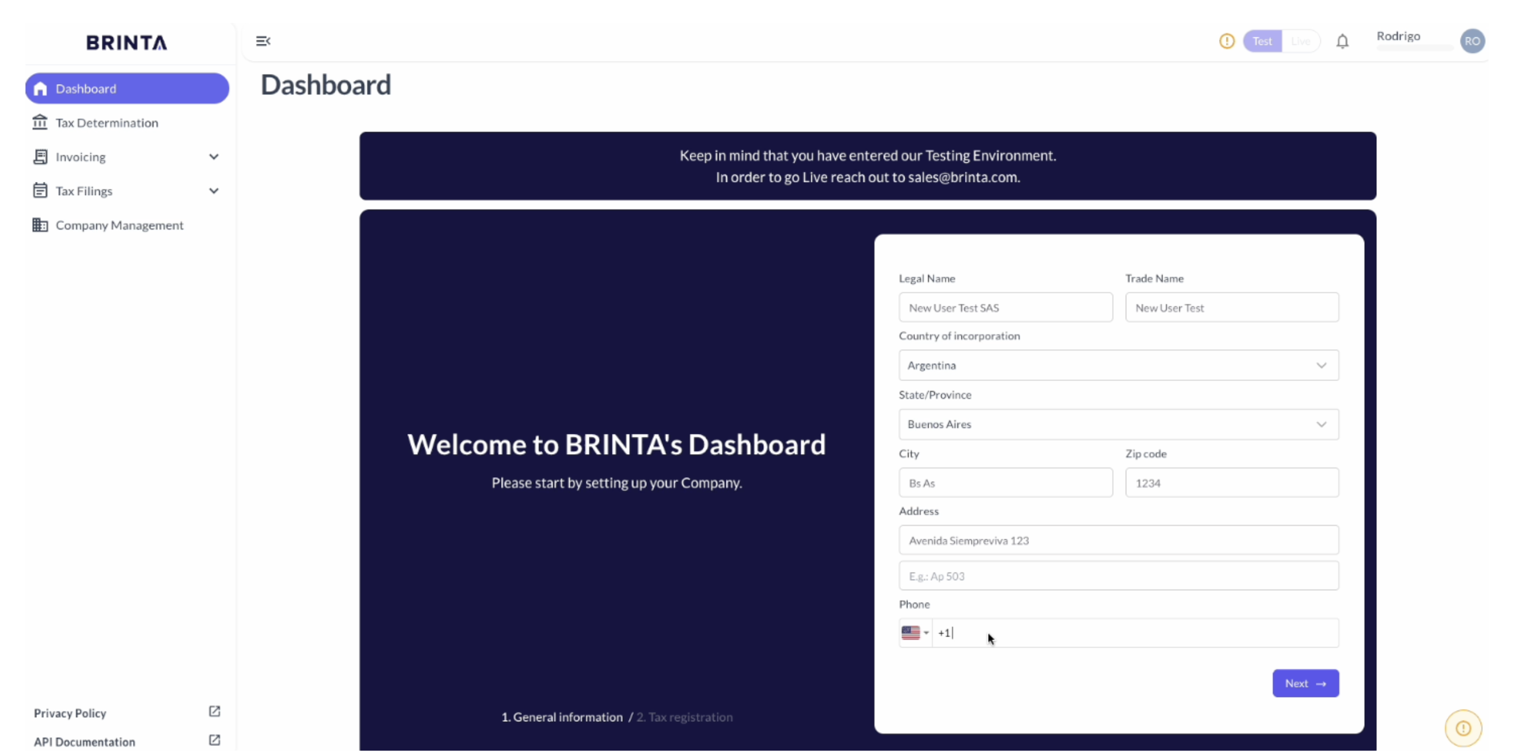Open the State/Province dropdown
The height and width of the screenshot is (754, 1514).
click(x=1118, y=424)
